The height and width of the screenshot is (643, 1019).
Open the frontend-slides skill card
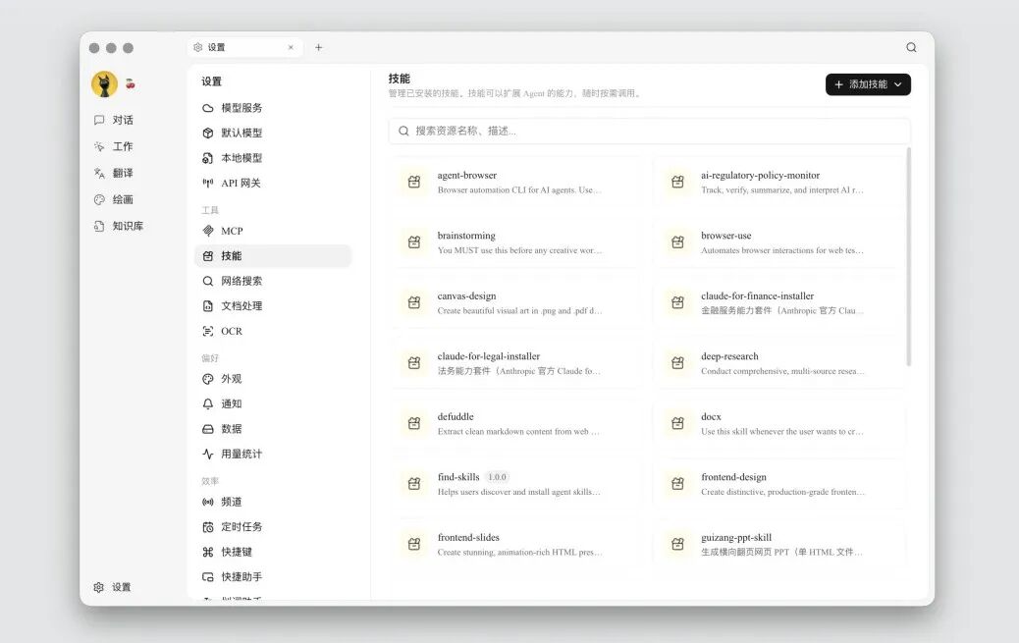point(514,545)
